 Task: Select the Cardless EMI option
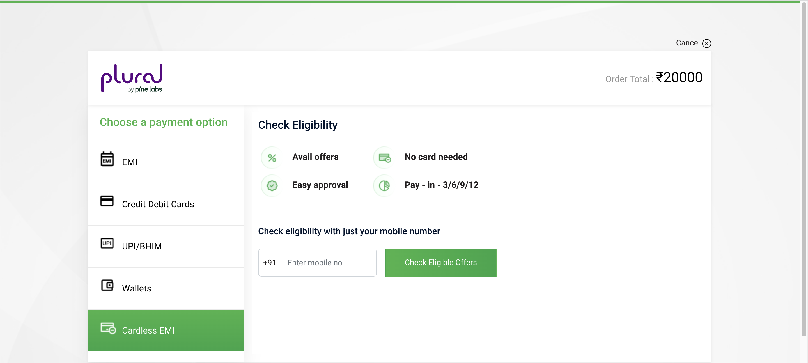pyautogui.click(x=166, y=330)
